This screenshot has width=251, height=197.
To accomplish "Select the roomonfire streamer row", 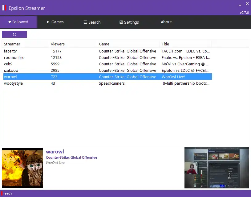I will pos(107,58).
